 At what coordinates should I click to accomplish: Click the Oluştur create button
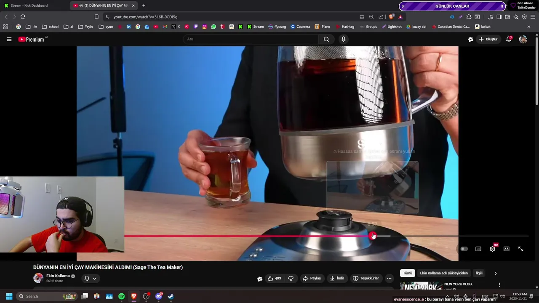[488, 39]
